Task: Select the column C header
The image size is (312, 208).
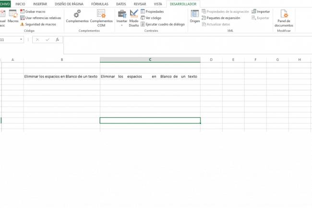Action: [150, 60]
